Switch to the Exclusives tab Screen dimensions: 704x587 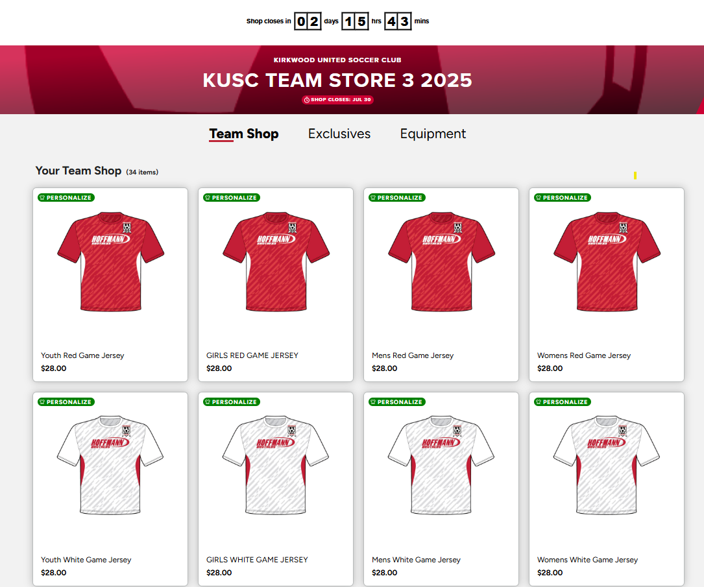pos(339,134)
